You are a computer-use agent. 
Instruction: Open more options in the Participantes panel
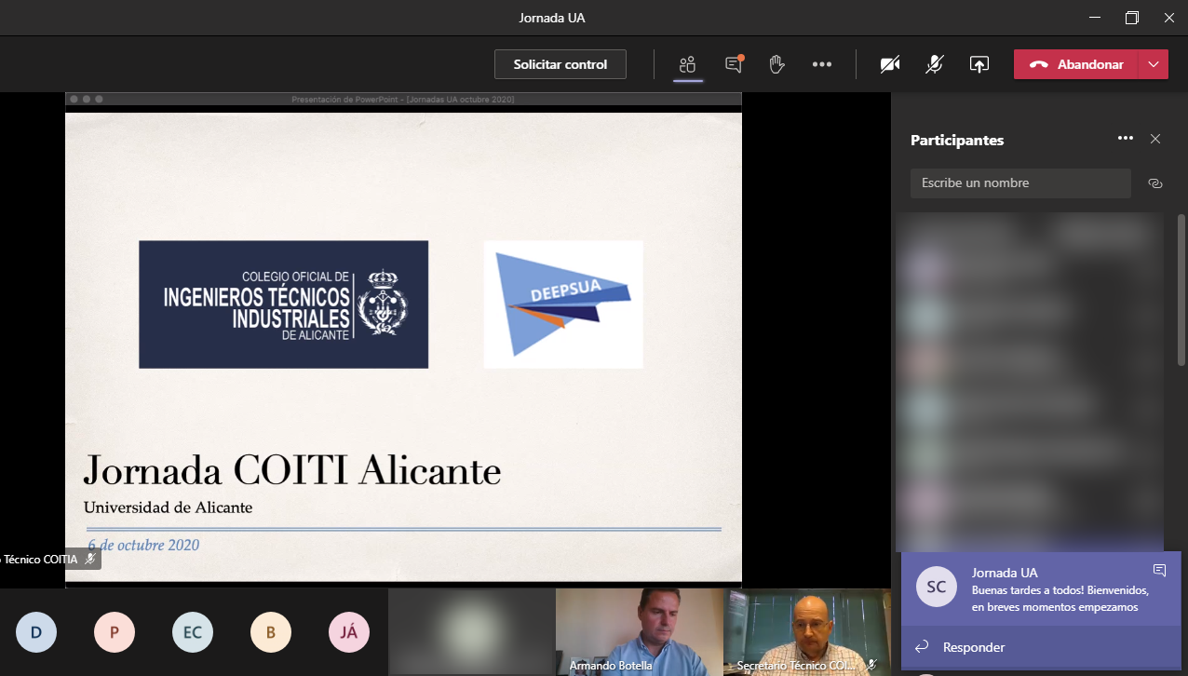(1126, 139)
